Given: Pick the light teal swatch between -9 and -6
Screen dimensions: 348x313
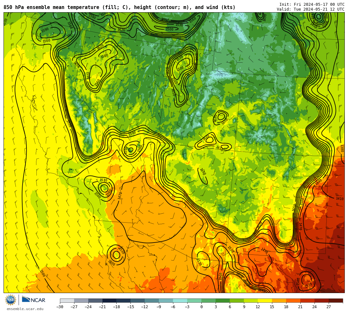Looking at the screenshot, I should (x=166, y=300).
